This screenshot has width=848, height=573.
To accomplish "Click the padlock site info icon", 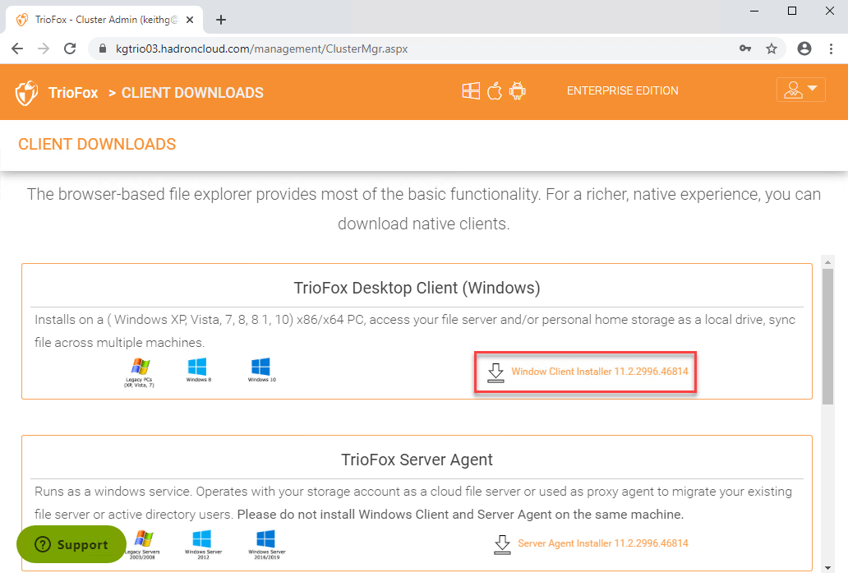I will [x=103, y=49].
